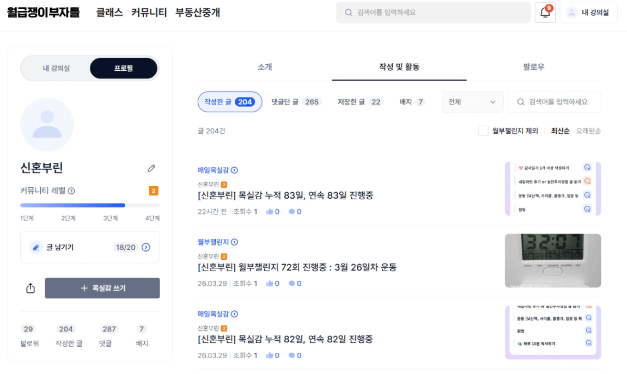Screen dimensions: 627x374
Task: Click the arrow icon in 글 남기기 row
Action: (146, 247)
